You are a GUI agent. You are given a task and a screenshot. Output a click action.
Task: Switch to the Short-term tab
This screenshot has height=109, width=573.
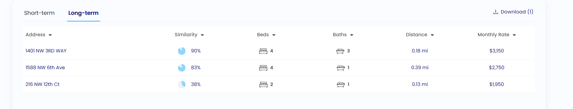(x=39, y=13)
